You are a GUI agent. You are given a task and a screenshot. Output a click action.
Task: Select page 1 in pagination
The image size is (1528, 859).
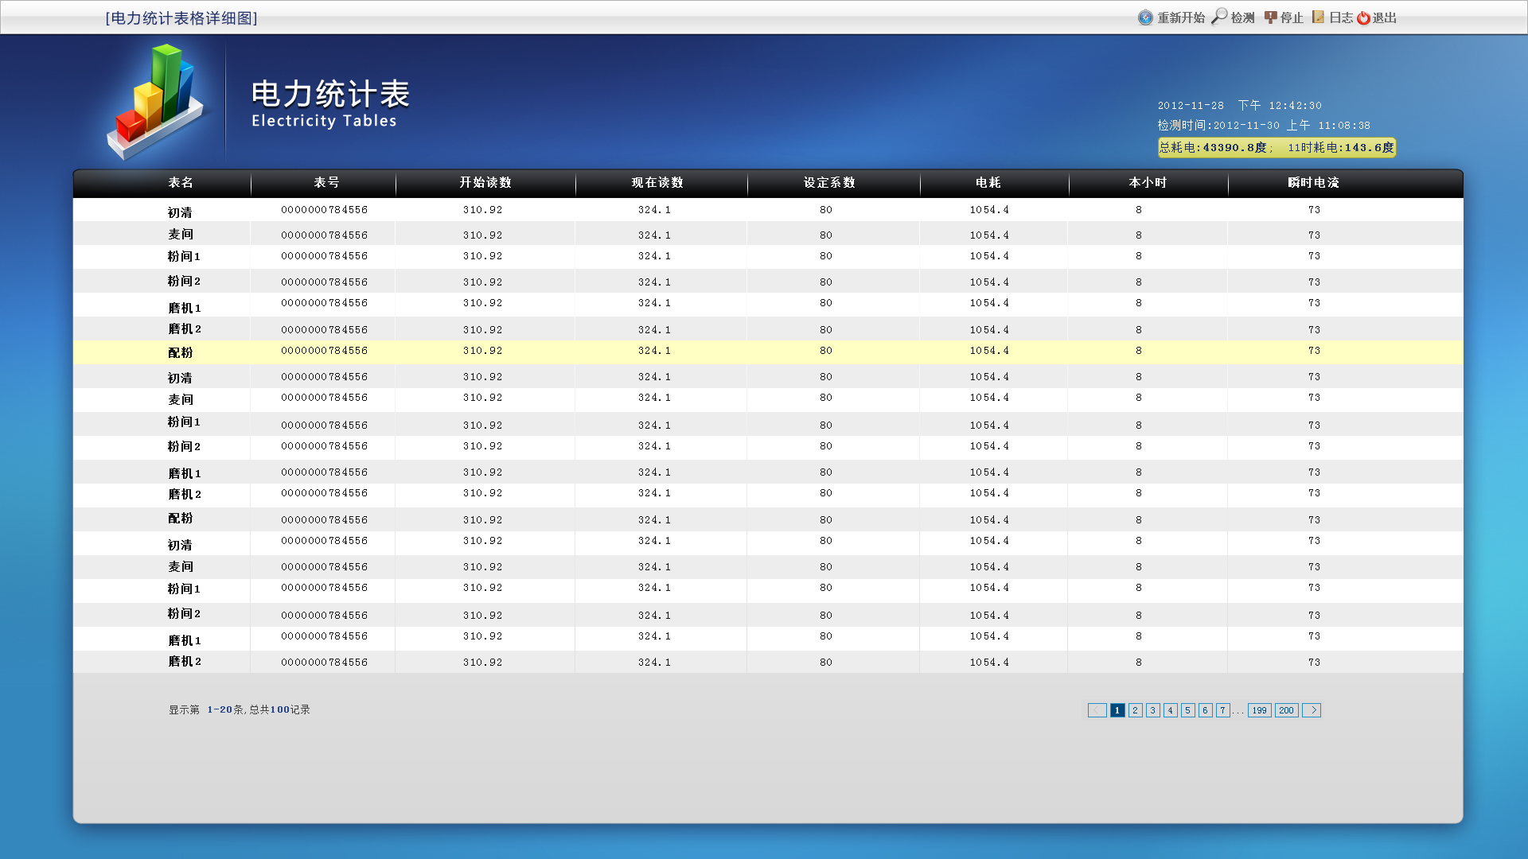coord(1117,710)
